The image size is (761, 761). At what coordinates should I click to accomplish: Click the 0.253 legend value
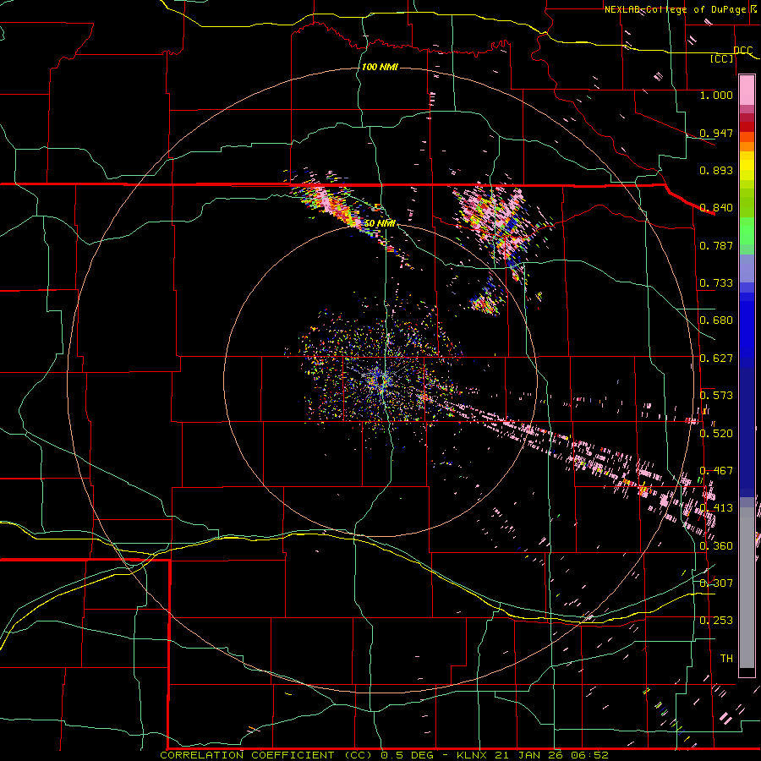point(716,621)
